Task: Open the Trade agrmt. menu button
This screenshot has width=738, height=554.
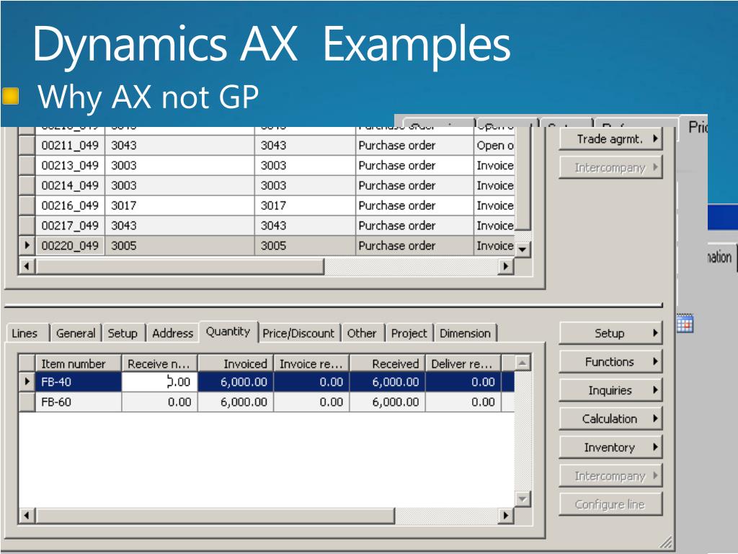Action: coord(610,139)
